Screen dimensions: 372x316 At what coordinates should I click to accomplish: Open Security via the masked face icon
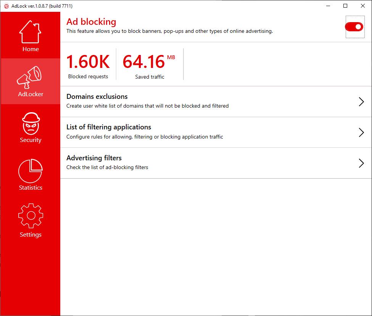coord(31,123)
